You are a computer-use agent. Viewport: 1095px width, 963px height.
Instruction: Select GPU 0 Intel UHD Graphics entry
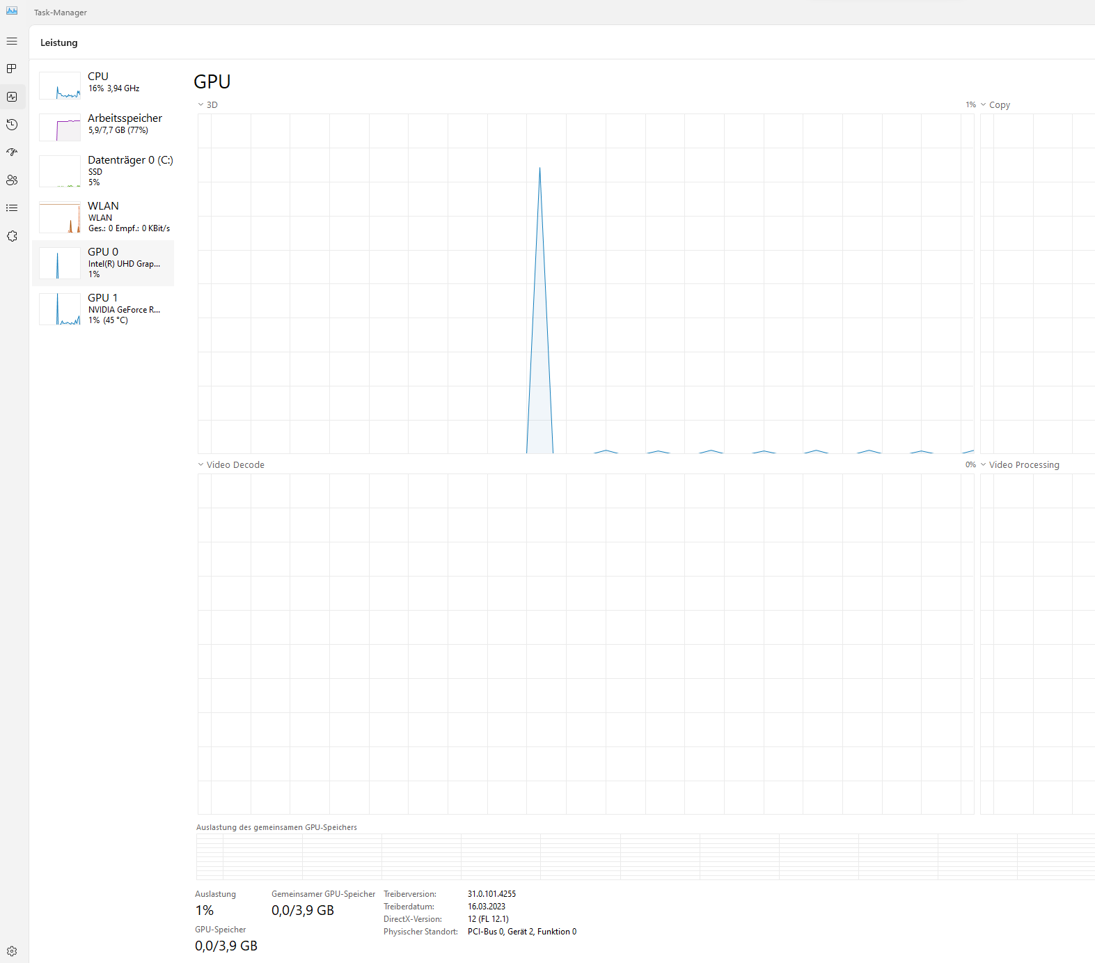(x=103, y=263)
